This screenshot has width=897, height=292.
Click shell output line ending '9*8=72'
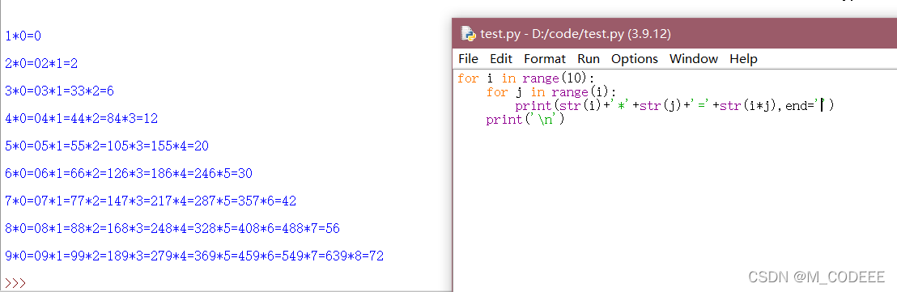click(x=194, y=256)
